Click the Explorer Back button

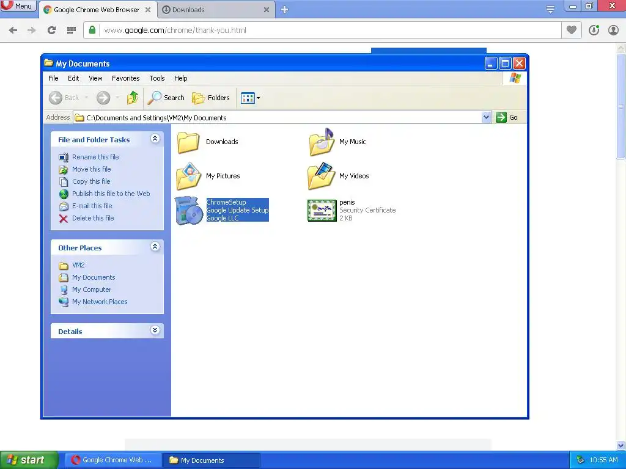64,98
